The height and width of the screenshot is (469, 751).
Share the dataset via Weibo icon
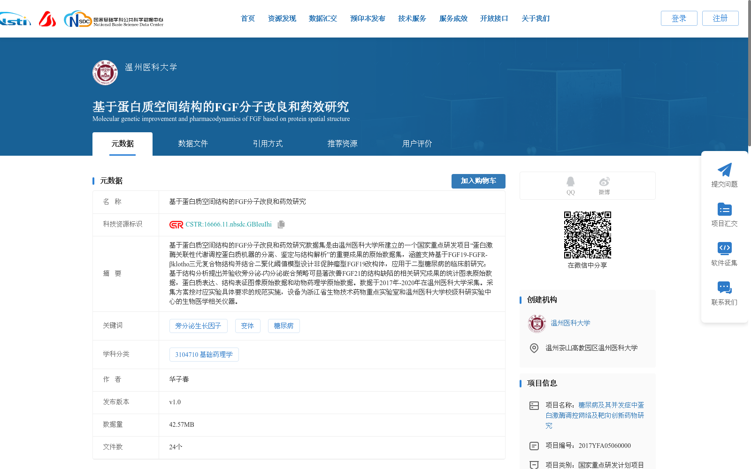pyautogui.click(x=604, y=182)
